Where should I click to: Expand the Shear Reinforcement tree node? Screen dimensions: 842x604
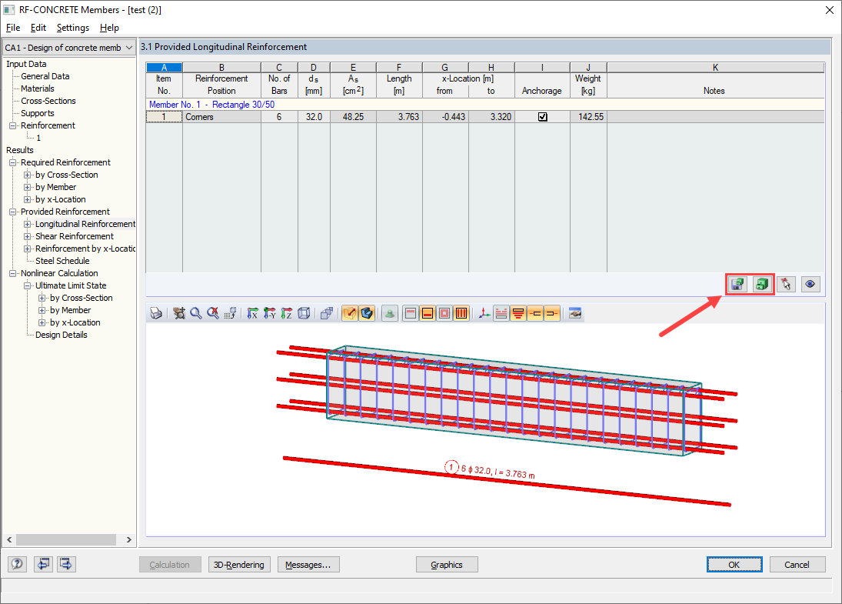click(x=27, y=236)
